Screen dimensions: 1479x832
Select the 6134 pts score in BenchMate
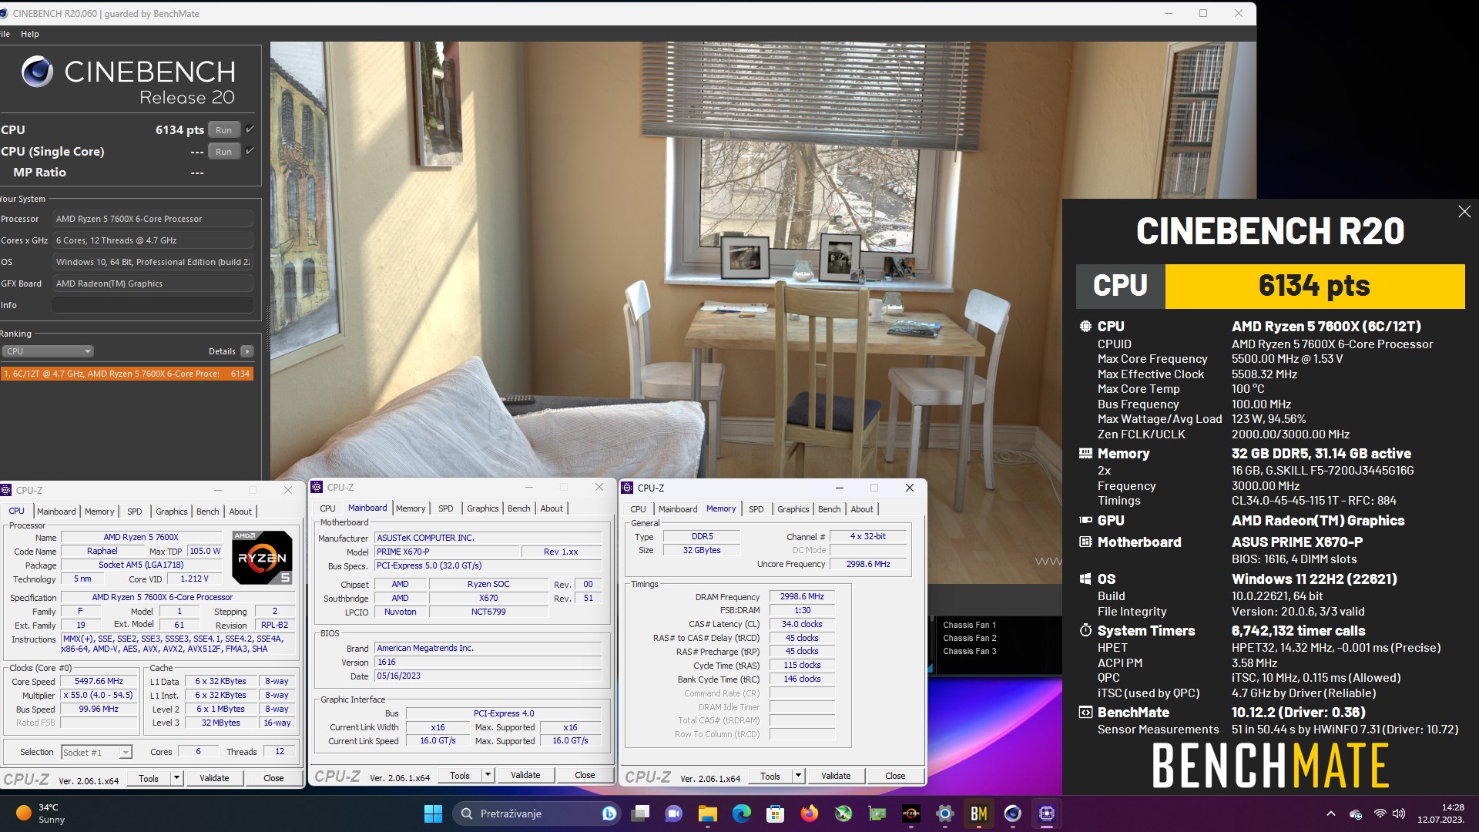tap(1314, 287)
